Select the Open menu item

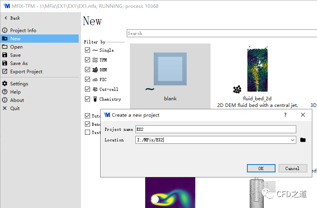pyautogui.click(x=40, y=47)
